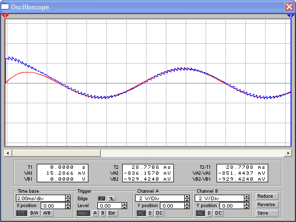Viewport: 296px width, 222px height.
Task: Select falling edge trigger icon
Action: [112, 199]
